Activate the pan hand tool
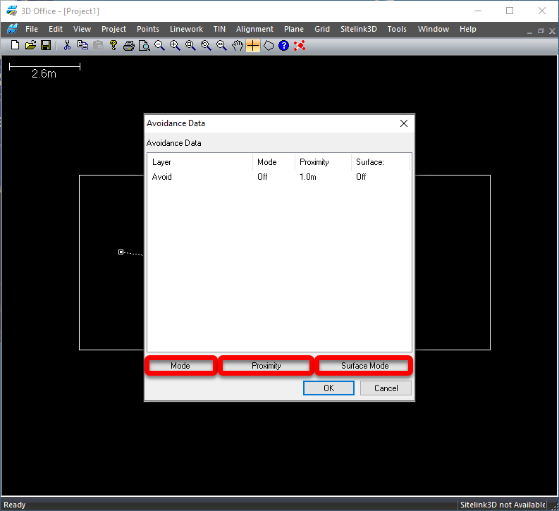This screenshot has height=511, width=559. (x=237, y=45)
